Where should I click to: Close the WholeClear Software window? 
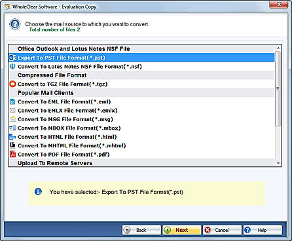point(279,5)
